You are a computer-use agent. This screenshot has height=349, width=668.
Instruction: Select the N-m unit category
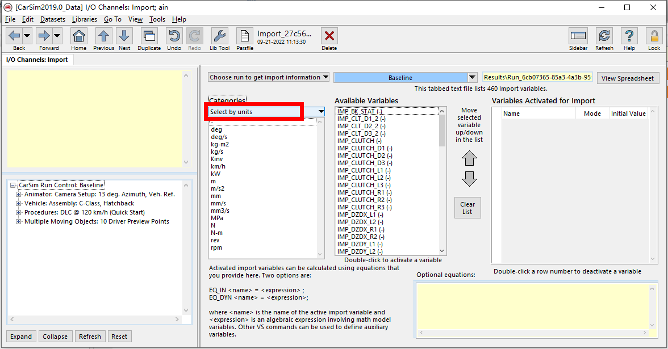(216, 233)
